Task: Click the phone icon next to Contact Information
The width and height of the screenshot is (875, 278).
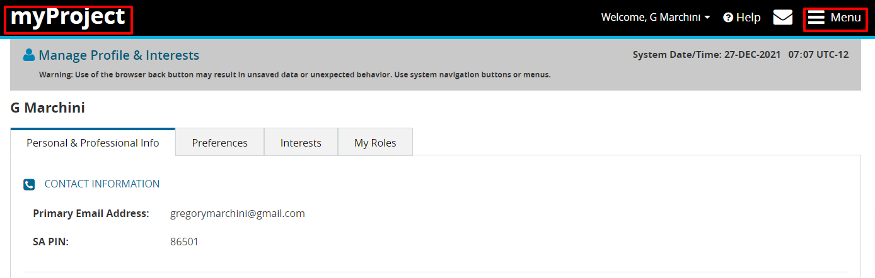Action: [x=29, y=184]
